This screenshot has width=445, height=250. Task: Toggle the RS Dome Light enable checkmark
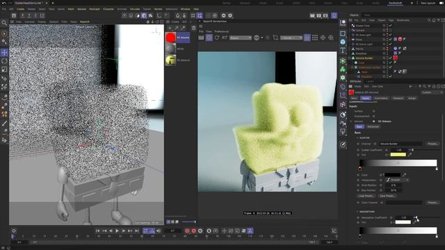click(391, 44)
